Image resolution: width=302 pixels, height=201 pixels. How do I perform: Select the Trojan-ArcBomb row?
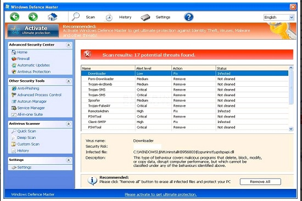184,84
